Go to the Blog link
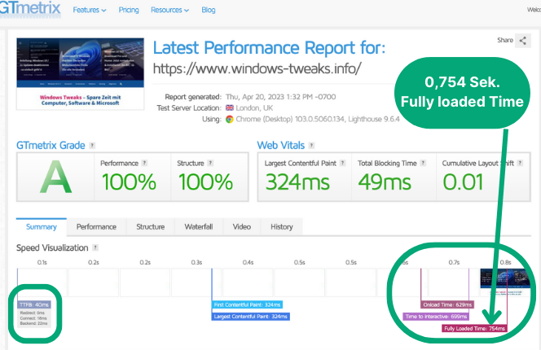The width and height of the screenshot is (541, 350). 209,11
